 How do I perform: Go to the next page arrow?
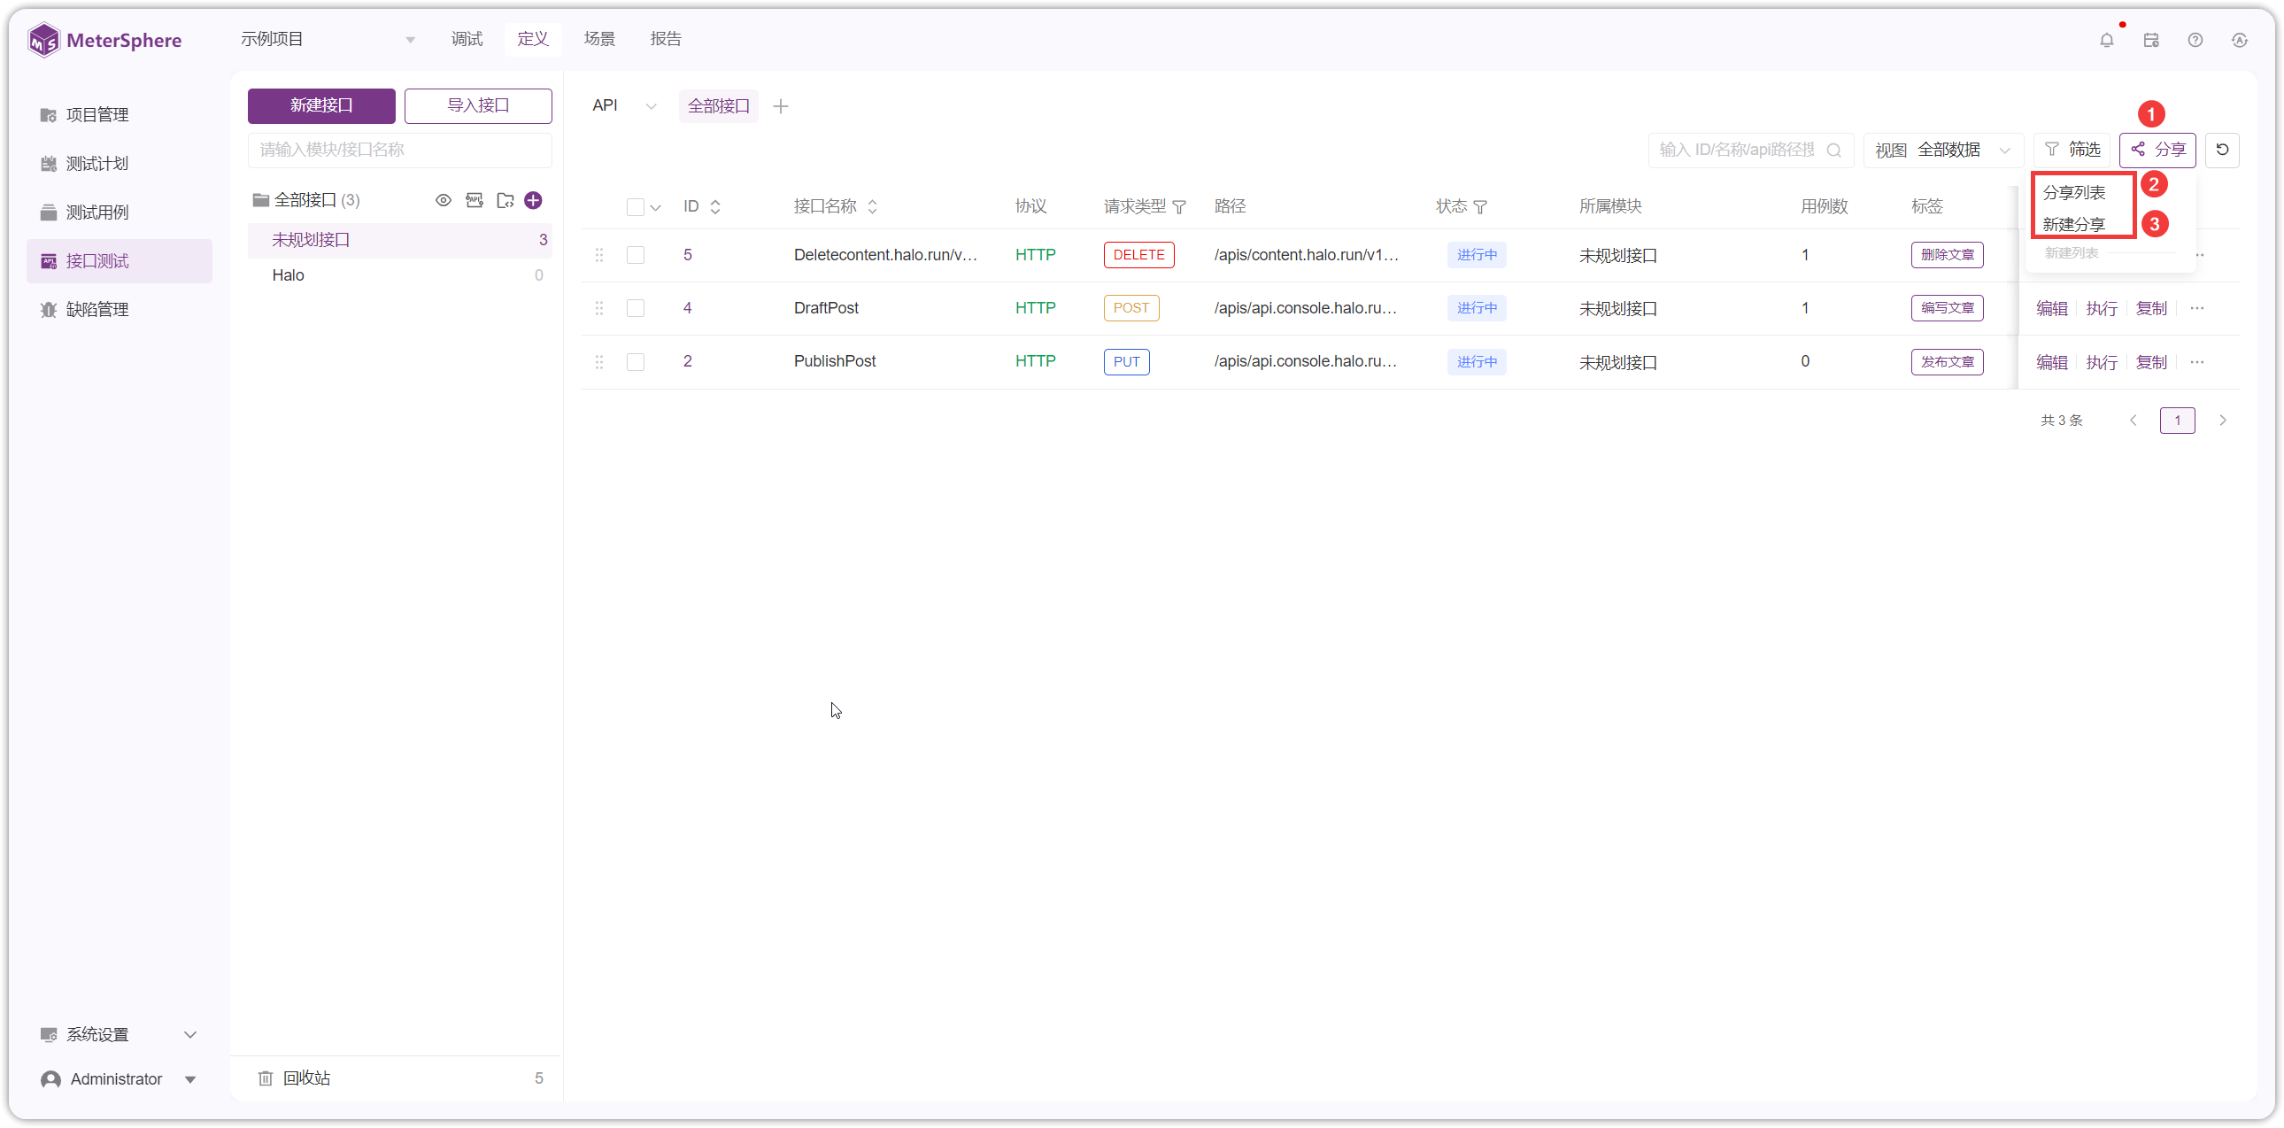2222,421
